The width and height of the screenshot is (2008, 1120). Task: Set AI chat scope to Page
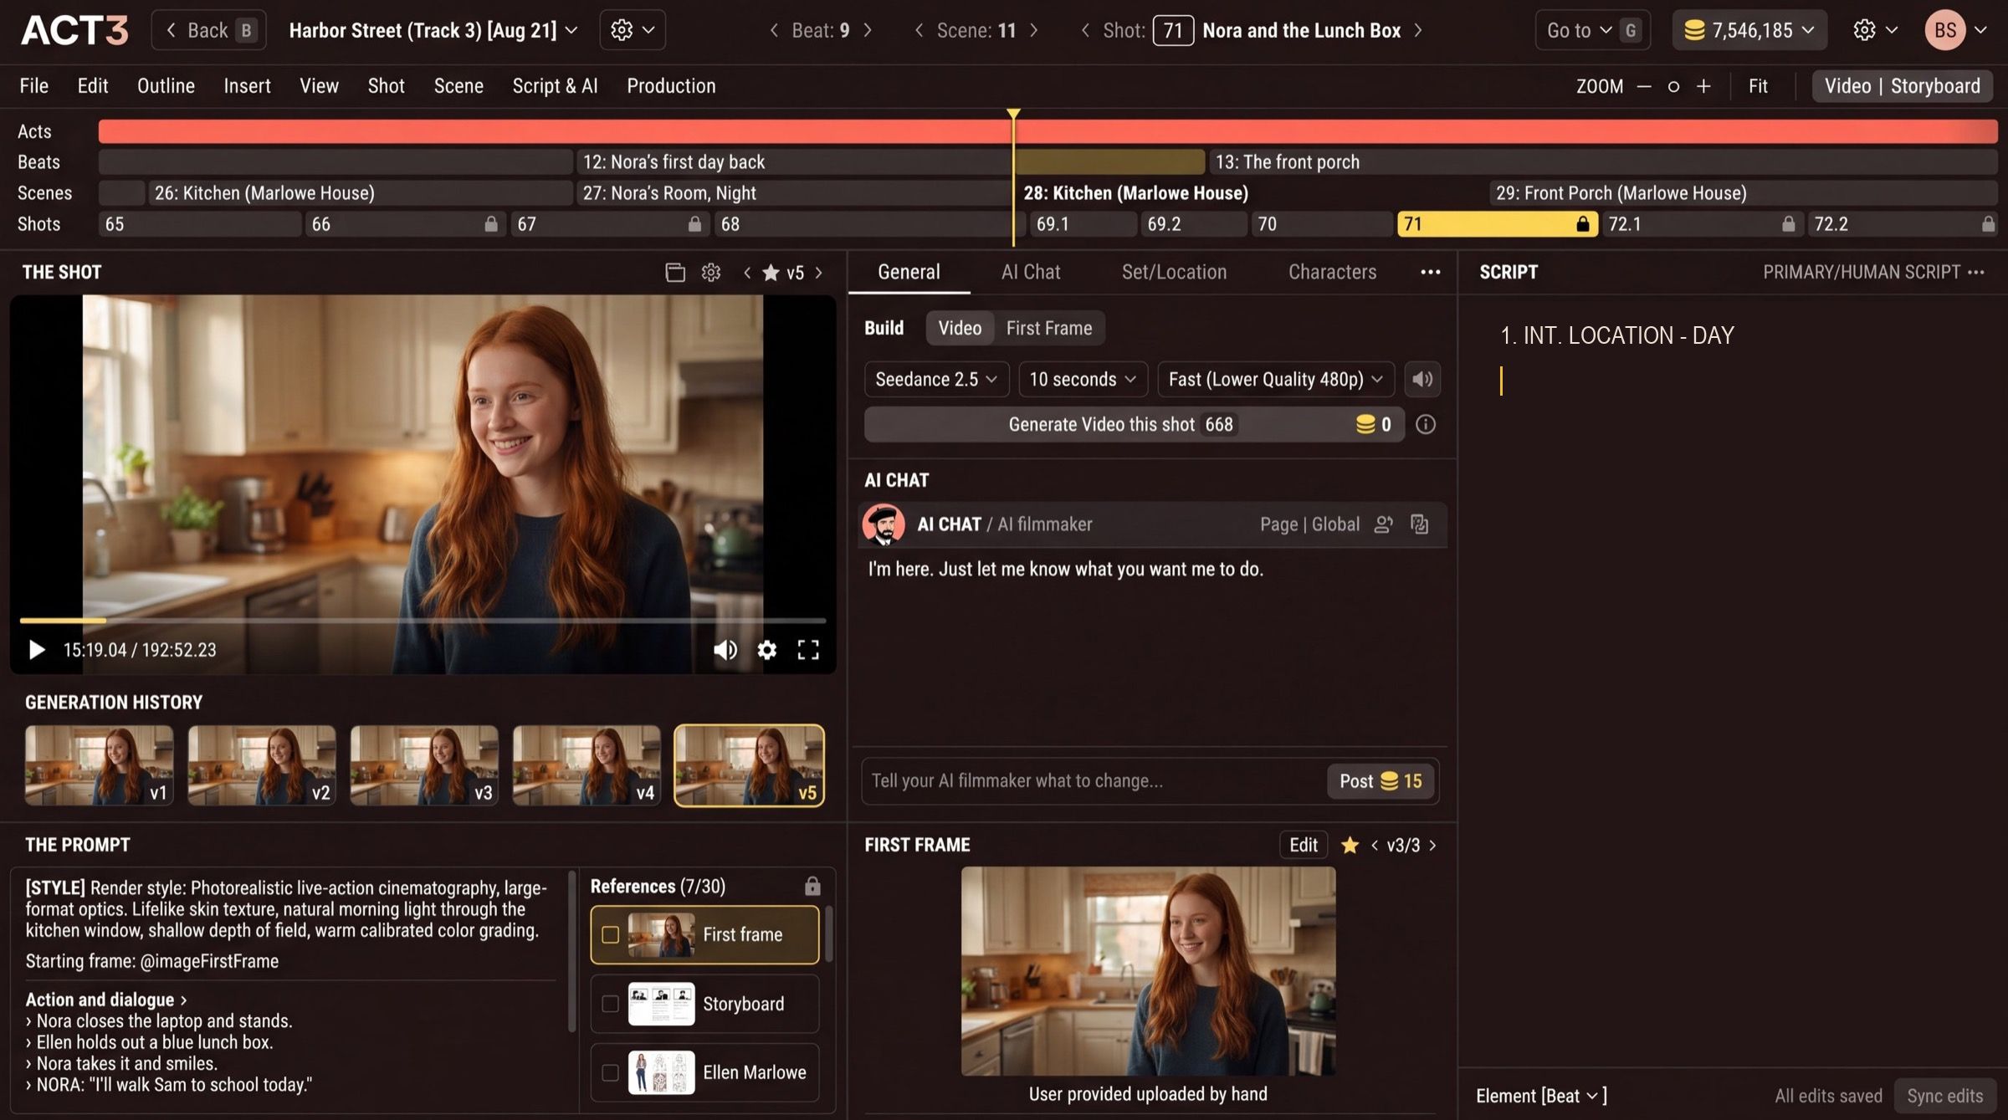point(1278,524)
